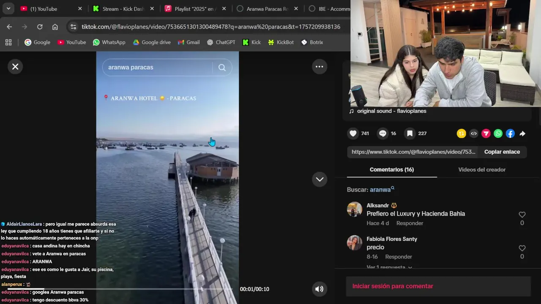The width and height of the screenshot is (541, 304).
Task: Close the TikTok video viewer
Action: 15,67
